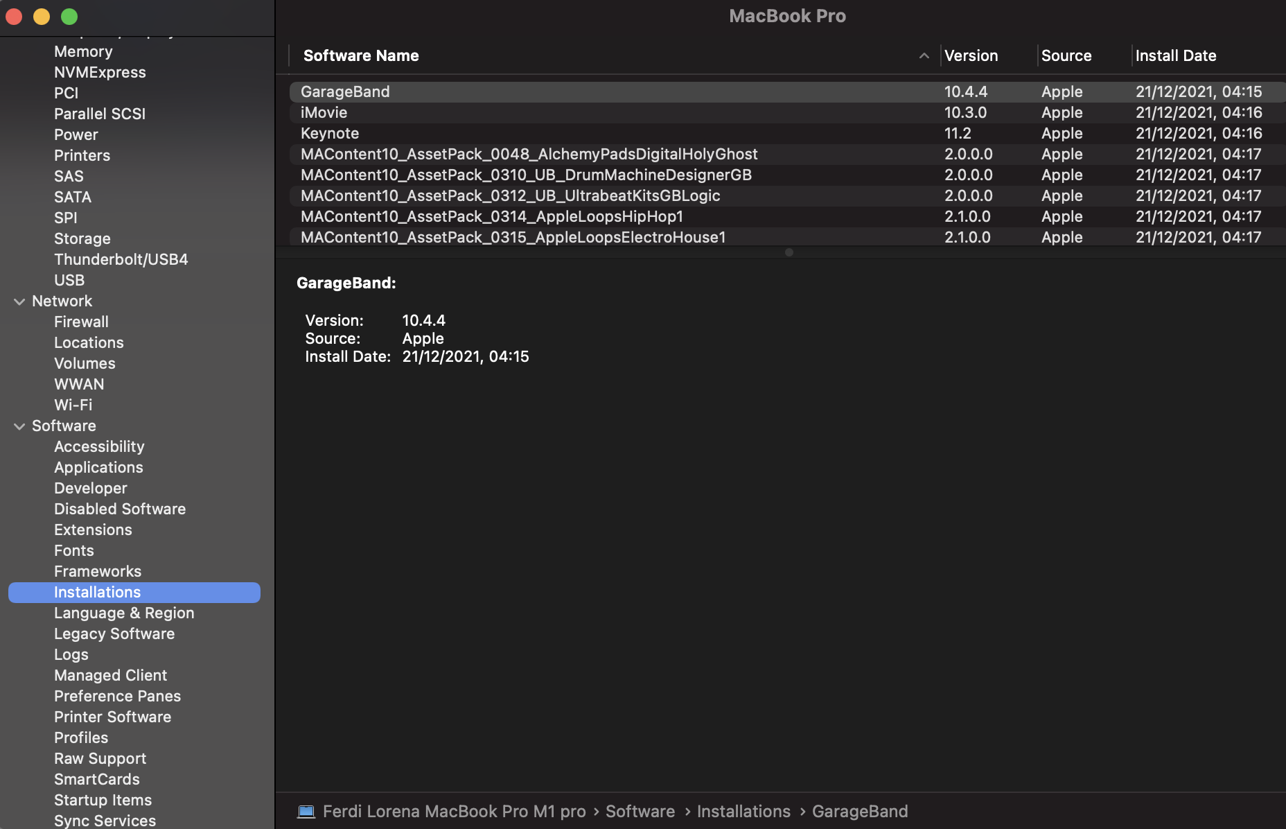1286x829 pixels.
Task: Open the Wi-Fi section
Action: pos(73,405)
